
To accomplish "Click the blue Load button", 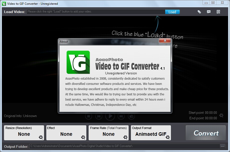I will click(x=172, y=12).
